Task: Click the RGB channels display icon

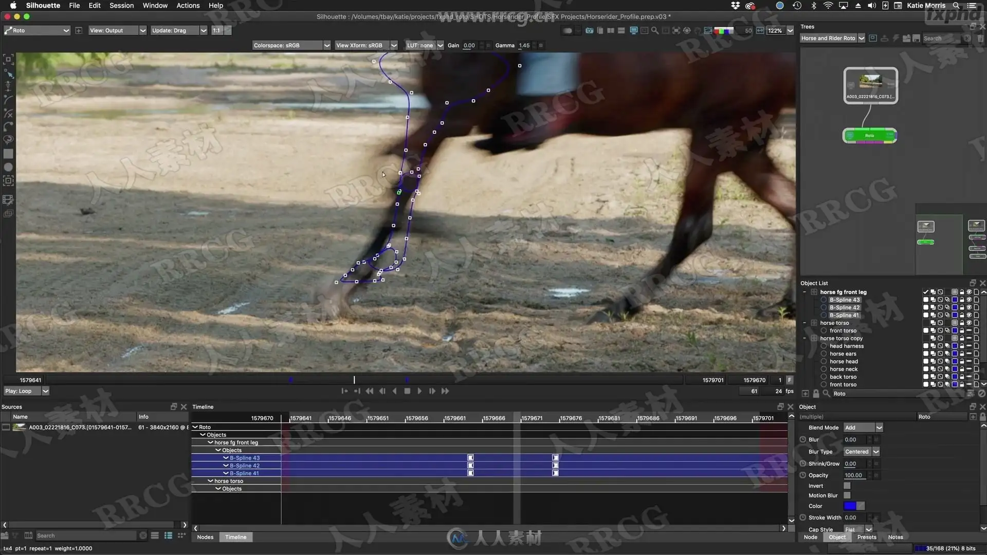Action: [x=724, y=31]
